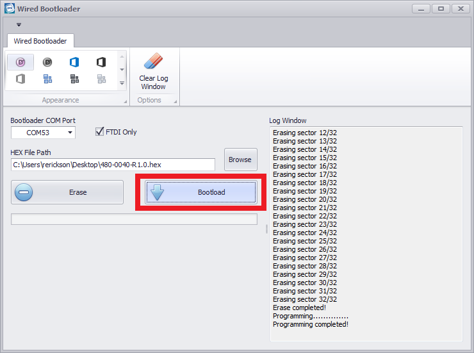Go to previous row of the skin gallery

pyautogui.click(x=122, y=56)
